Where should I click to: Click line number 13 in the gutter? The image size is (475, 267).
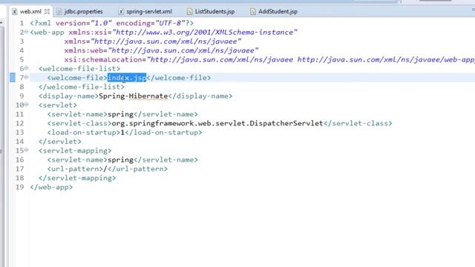tap(20, 132)
